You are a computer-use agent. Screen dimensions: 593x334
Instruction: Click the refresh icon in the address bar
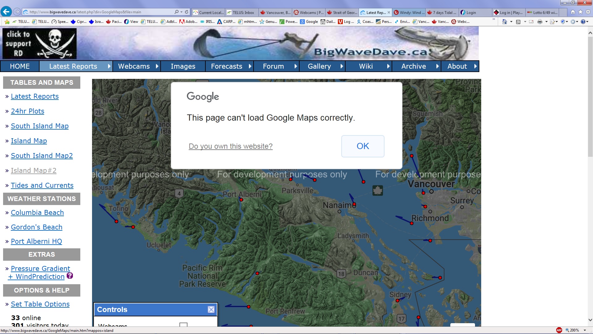186,12
